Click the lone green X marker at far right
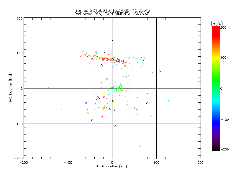The height and width of the screenshot is (177, 236). 169,101
